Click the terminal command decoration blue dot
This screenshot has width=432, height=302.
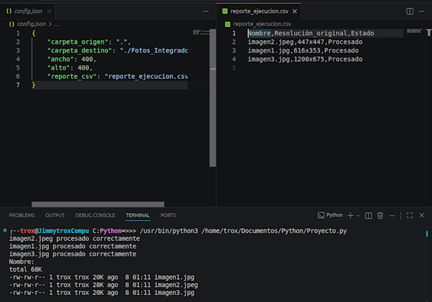click(x=5, y=230)
